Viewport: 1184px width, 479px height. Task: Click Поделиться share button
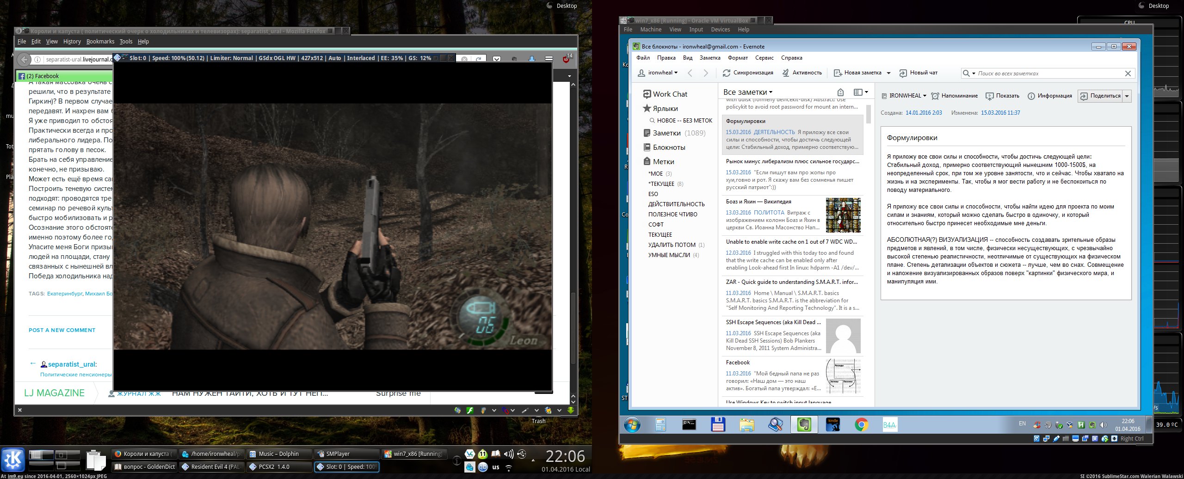pyautogui.click(x=1100, y=96)
